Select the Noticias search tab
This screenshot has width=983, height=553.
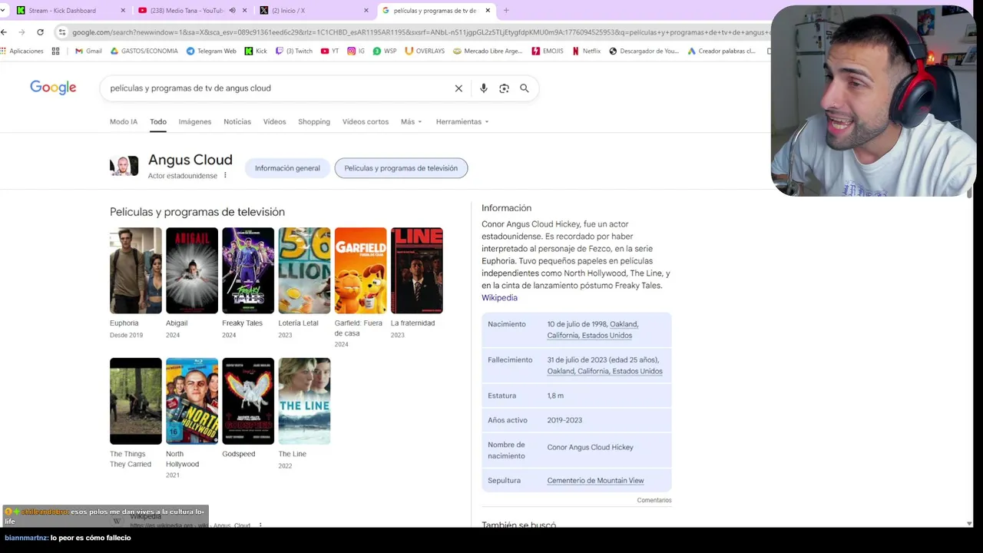point(237,122)
